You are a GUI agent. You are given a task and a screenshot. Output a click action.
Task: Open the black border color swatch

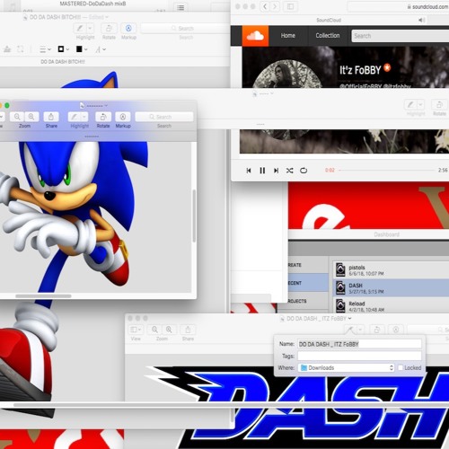click(63, 49)
